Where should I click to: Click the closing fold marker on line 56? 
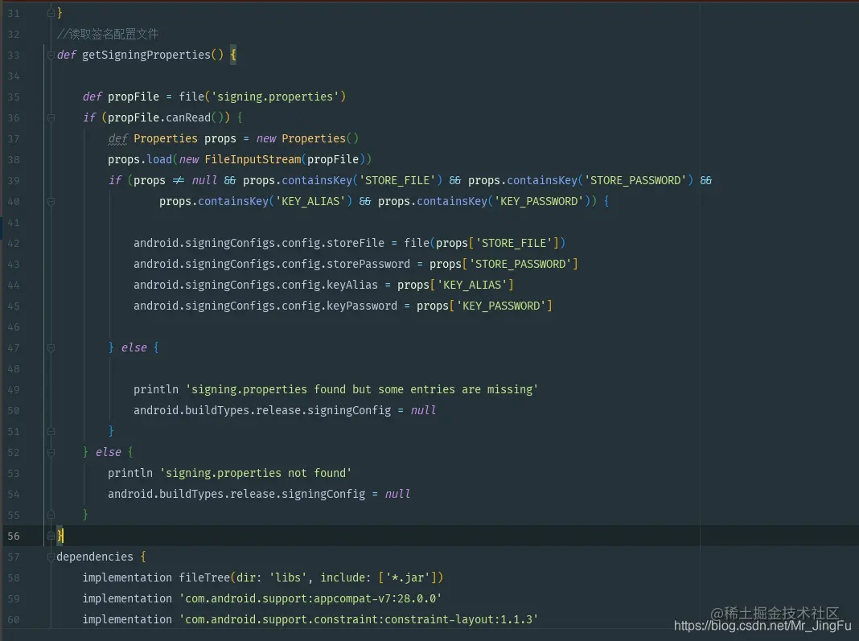coord(51,536)
